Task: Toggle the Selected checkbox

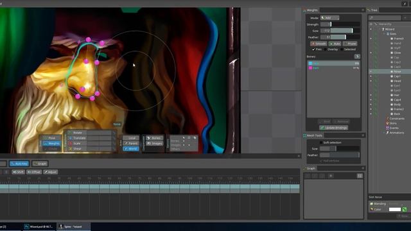Action: (342, 49)
